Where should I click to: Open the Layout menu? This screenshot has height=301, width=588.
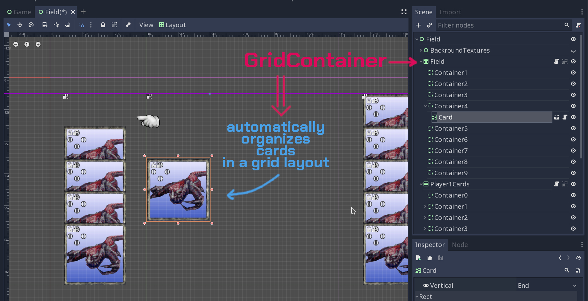coord(172,25)
